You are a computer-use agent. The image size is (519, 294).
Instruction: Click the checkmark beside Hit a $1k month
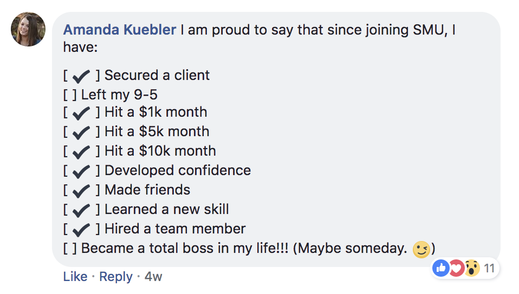[x=81, y=113]
